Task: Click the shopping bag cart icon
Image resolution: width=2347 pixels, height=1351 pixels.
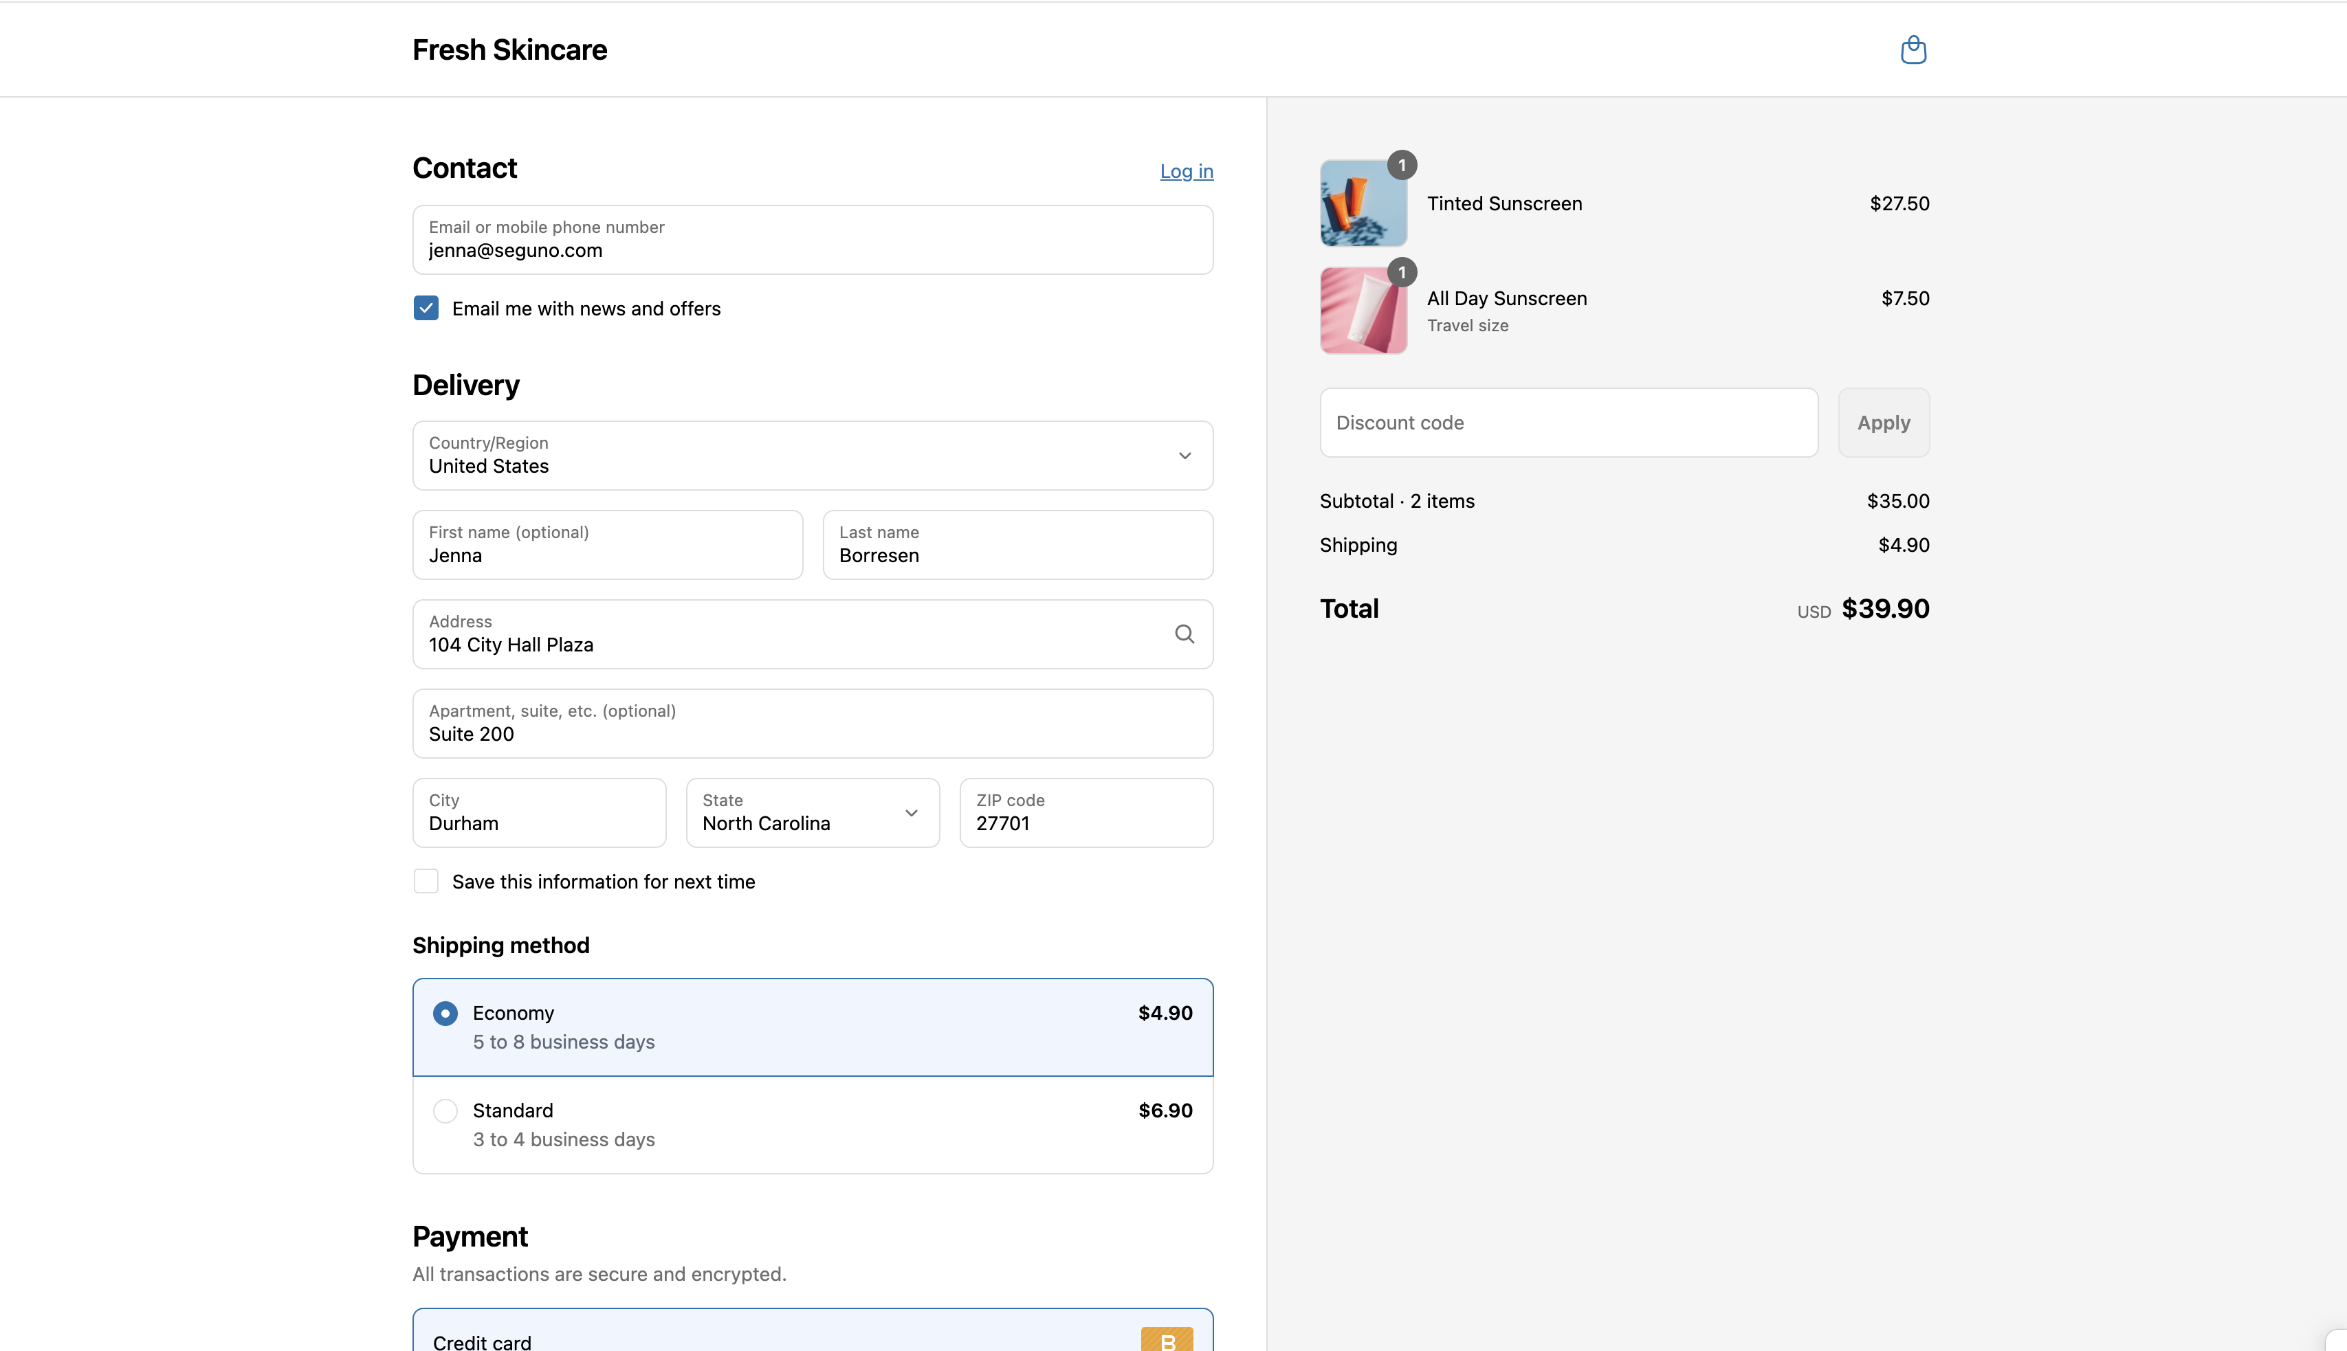Action: coord(1913,50)
